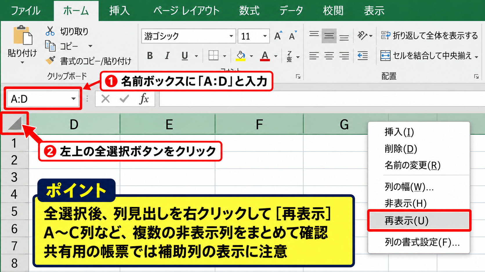Toggle middle vertical alignment
The width and height of the screenshot is (485, 272).
click(x=329, y=36)
